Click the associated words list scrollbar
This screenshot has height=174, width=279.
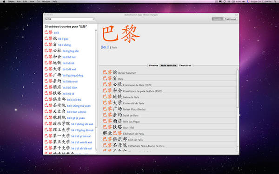click(238, 89)
